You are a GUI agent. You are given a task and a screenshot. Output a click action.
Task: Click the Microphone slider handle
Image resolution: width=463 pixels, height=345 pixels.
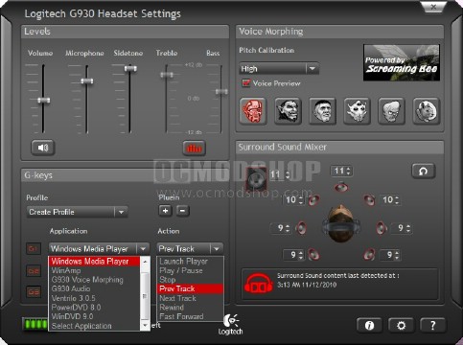click(x=87, y=81)
